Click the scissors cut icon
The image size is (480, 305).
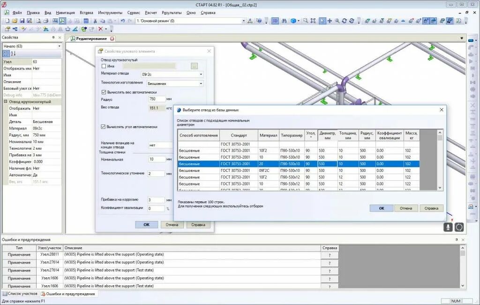click(95, 21)
